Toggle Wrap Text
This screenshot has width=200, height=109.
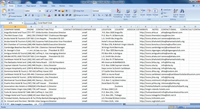click(x=78, y=11)
